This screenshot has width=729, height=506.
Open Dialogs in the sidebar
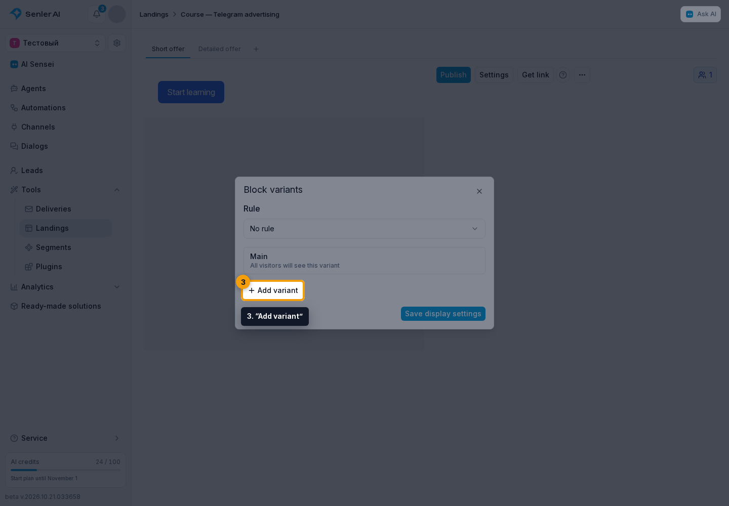coord(66,146)
